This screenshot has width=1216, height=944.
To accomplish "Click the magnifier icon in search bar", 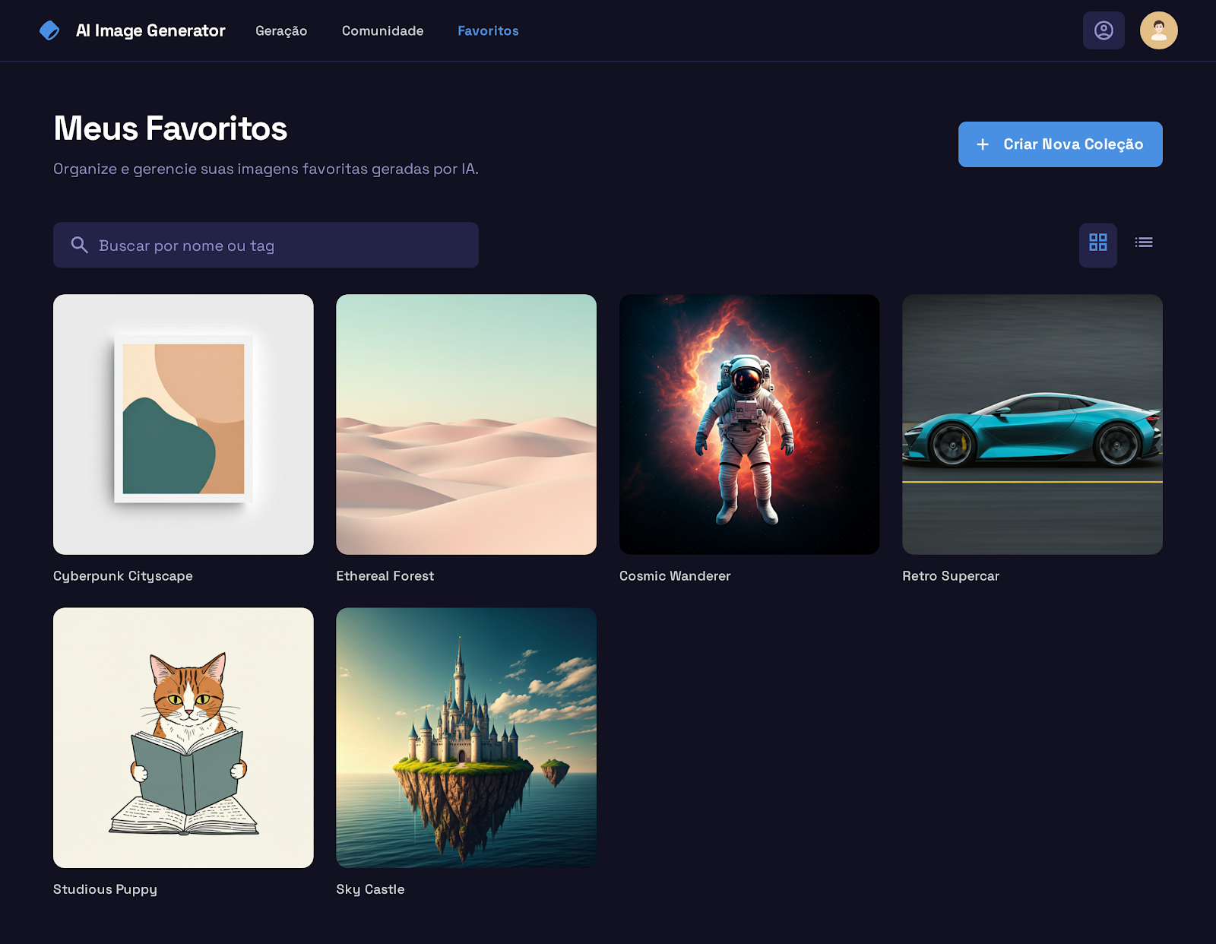I will click(x=79, y=245).
